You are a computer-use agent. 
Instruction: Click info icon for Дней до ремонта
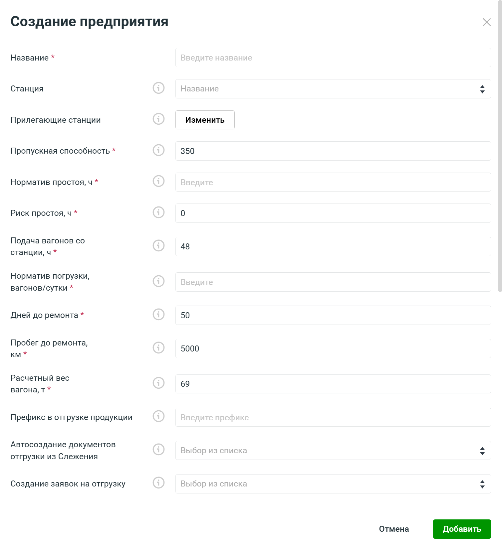tap(158, 315)
